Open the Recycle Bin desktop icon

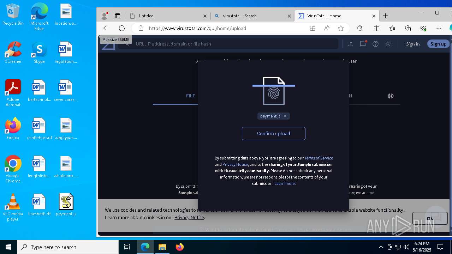pos(13,14)
